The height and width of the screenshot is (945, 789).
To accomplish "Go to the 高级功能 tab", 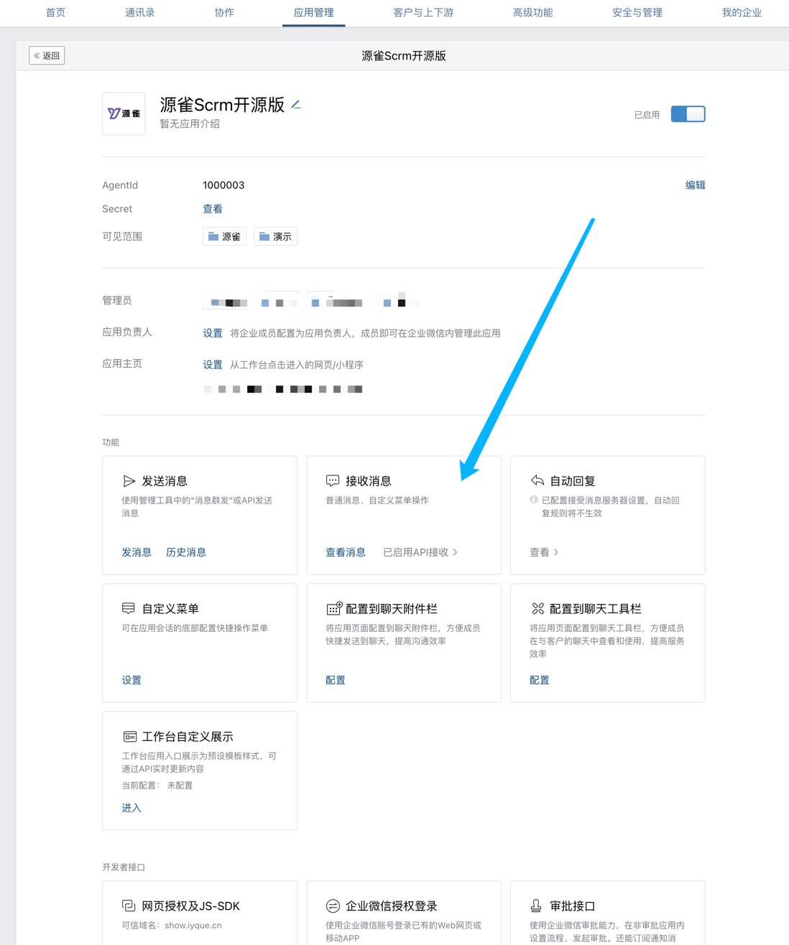I will click(532, 12).
